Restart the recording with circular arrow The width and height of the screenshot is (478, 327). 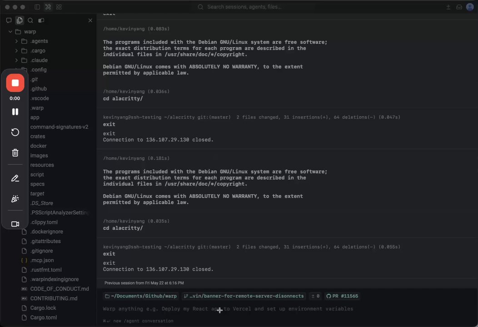15,132
